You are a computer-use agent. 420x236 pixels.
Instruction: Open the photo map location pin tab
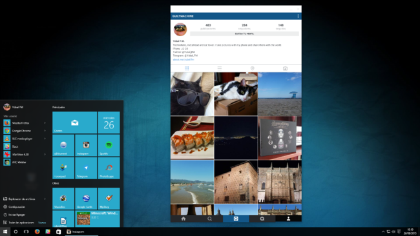pyautogui.click(x=252, y=68)
